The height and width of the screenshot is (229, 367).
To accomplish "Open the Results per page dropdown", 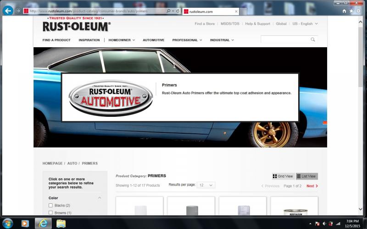I will pos(206,185).
